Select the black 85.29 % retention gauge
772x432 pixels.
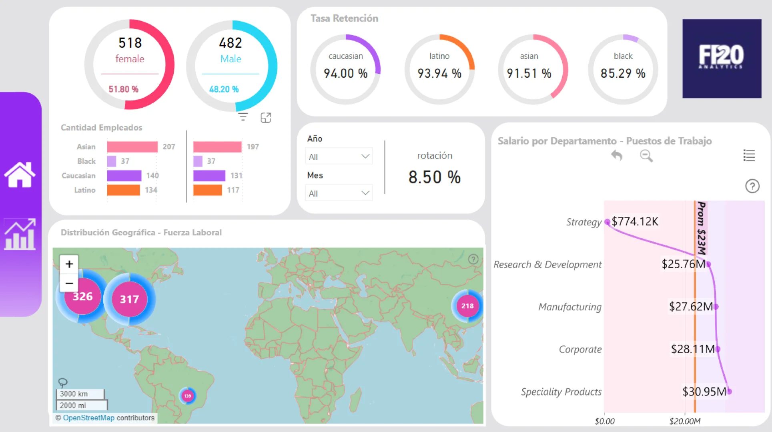pyautogui.click(x=623, y=69)
